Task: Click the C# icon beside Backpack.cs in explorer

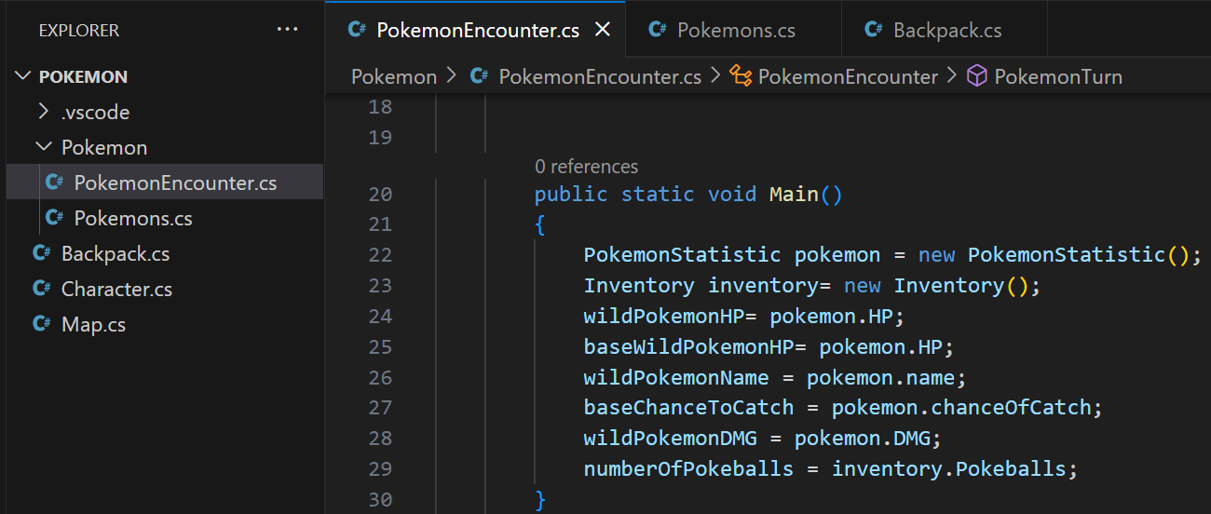Action: [x=41, y=253]
